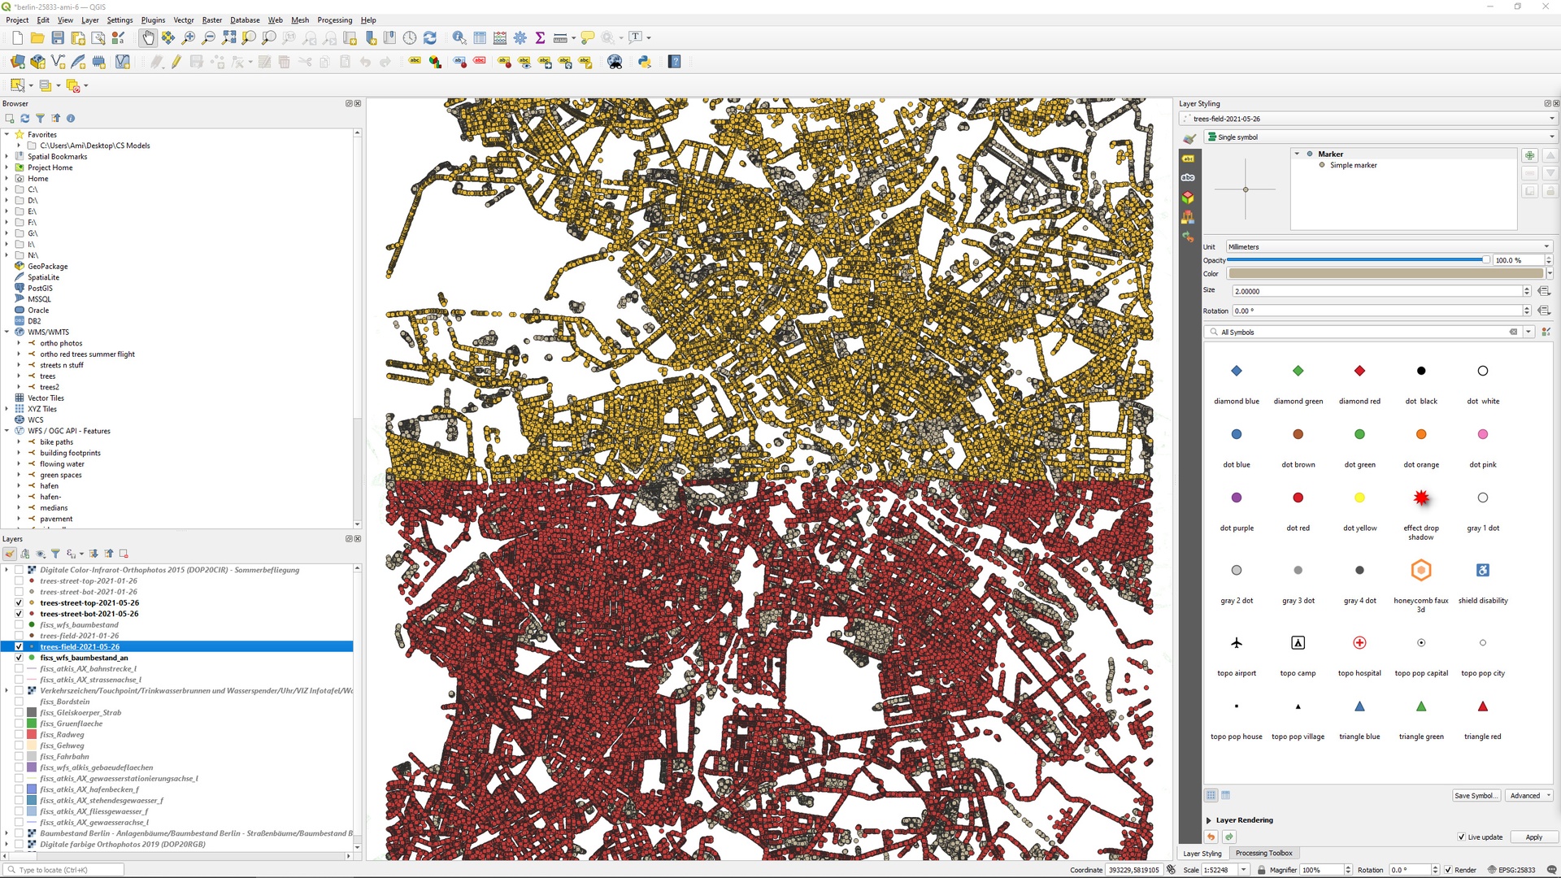1561x878 pixels.
Task: Open the Processing menu
Action: [x=335, y=20]
